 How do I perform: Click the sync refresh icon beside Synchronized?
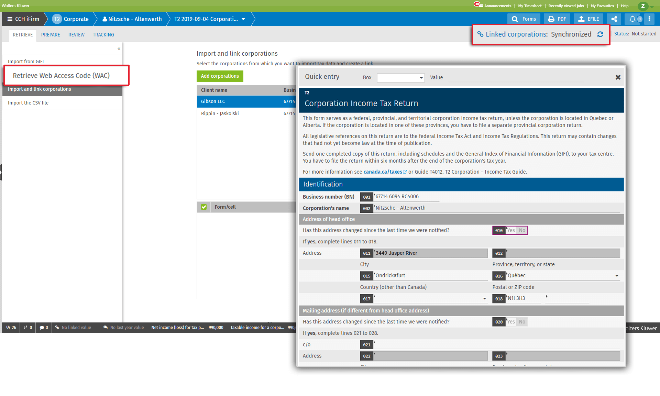(600, 34)
